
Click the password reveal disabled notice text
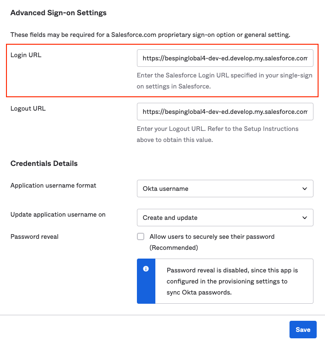pos(233,281)
